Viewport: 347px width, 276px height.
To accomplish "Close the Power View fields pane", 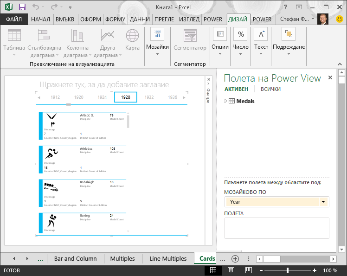I will (x=330, y=77).
